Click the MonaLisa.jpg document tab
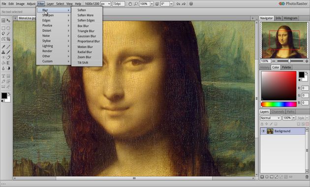Image resolution: width=310 pixels, height=187 pixels. pyautogui.click(x=27, y=18)
